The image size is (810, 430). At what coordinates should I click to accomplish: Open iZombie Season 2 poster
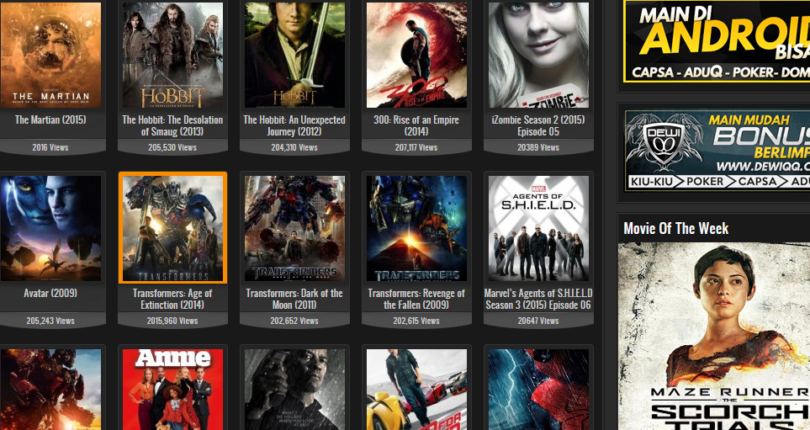538,55
